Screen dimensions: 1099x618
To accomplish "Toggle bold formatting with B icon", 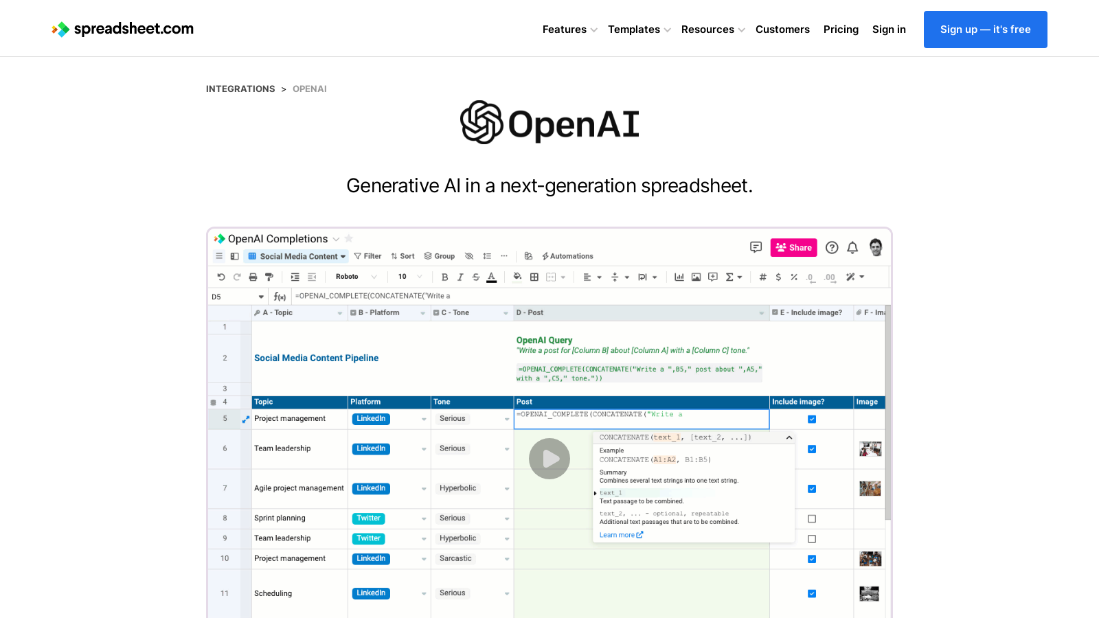I will [444, 277].
